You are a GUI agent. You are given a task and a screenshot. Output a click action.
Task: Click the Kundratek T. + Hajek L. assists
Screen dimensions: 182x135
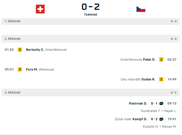point(159,111)
